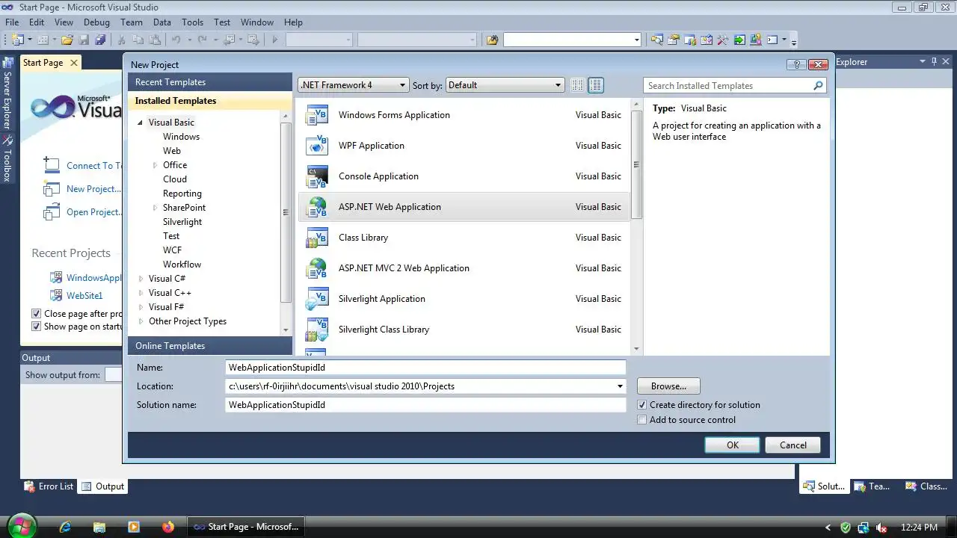This screenshot has height=538, width=957.
Task: Click the Save All toolbar icon
Action: pyautogui.click(x=100, y=40)
